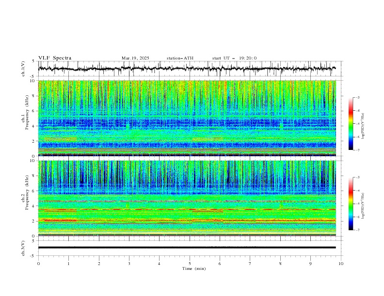
Task: Click the 'Time (min)' axis title
Action: (194, 268)
